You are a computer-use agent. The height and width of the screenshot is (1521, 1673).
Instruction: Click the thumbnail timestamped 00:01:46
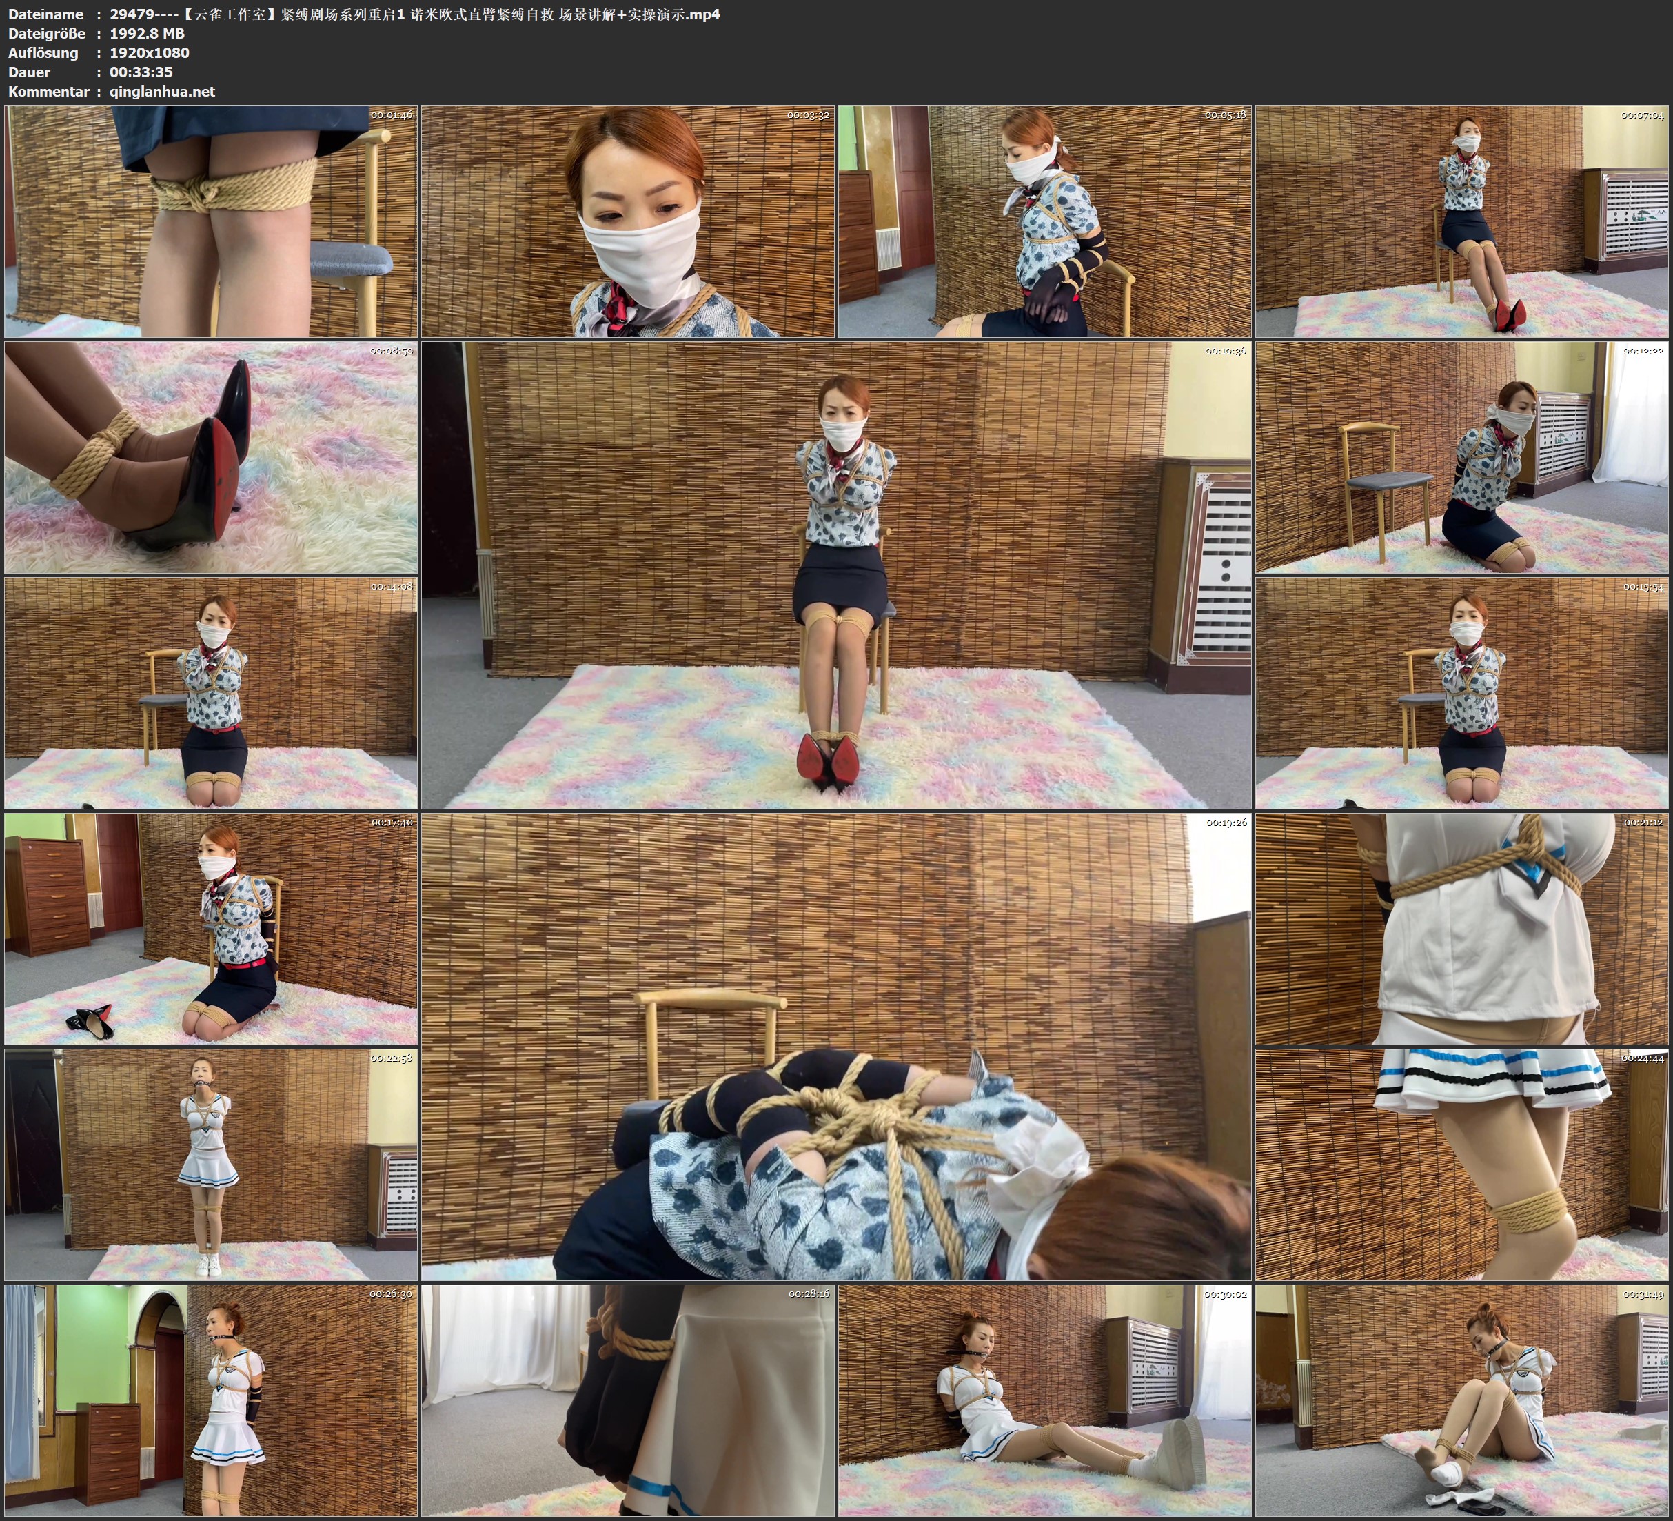211,222
